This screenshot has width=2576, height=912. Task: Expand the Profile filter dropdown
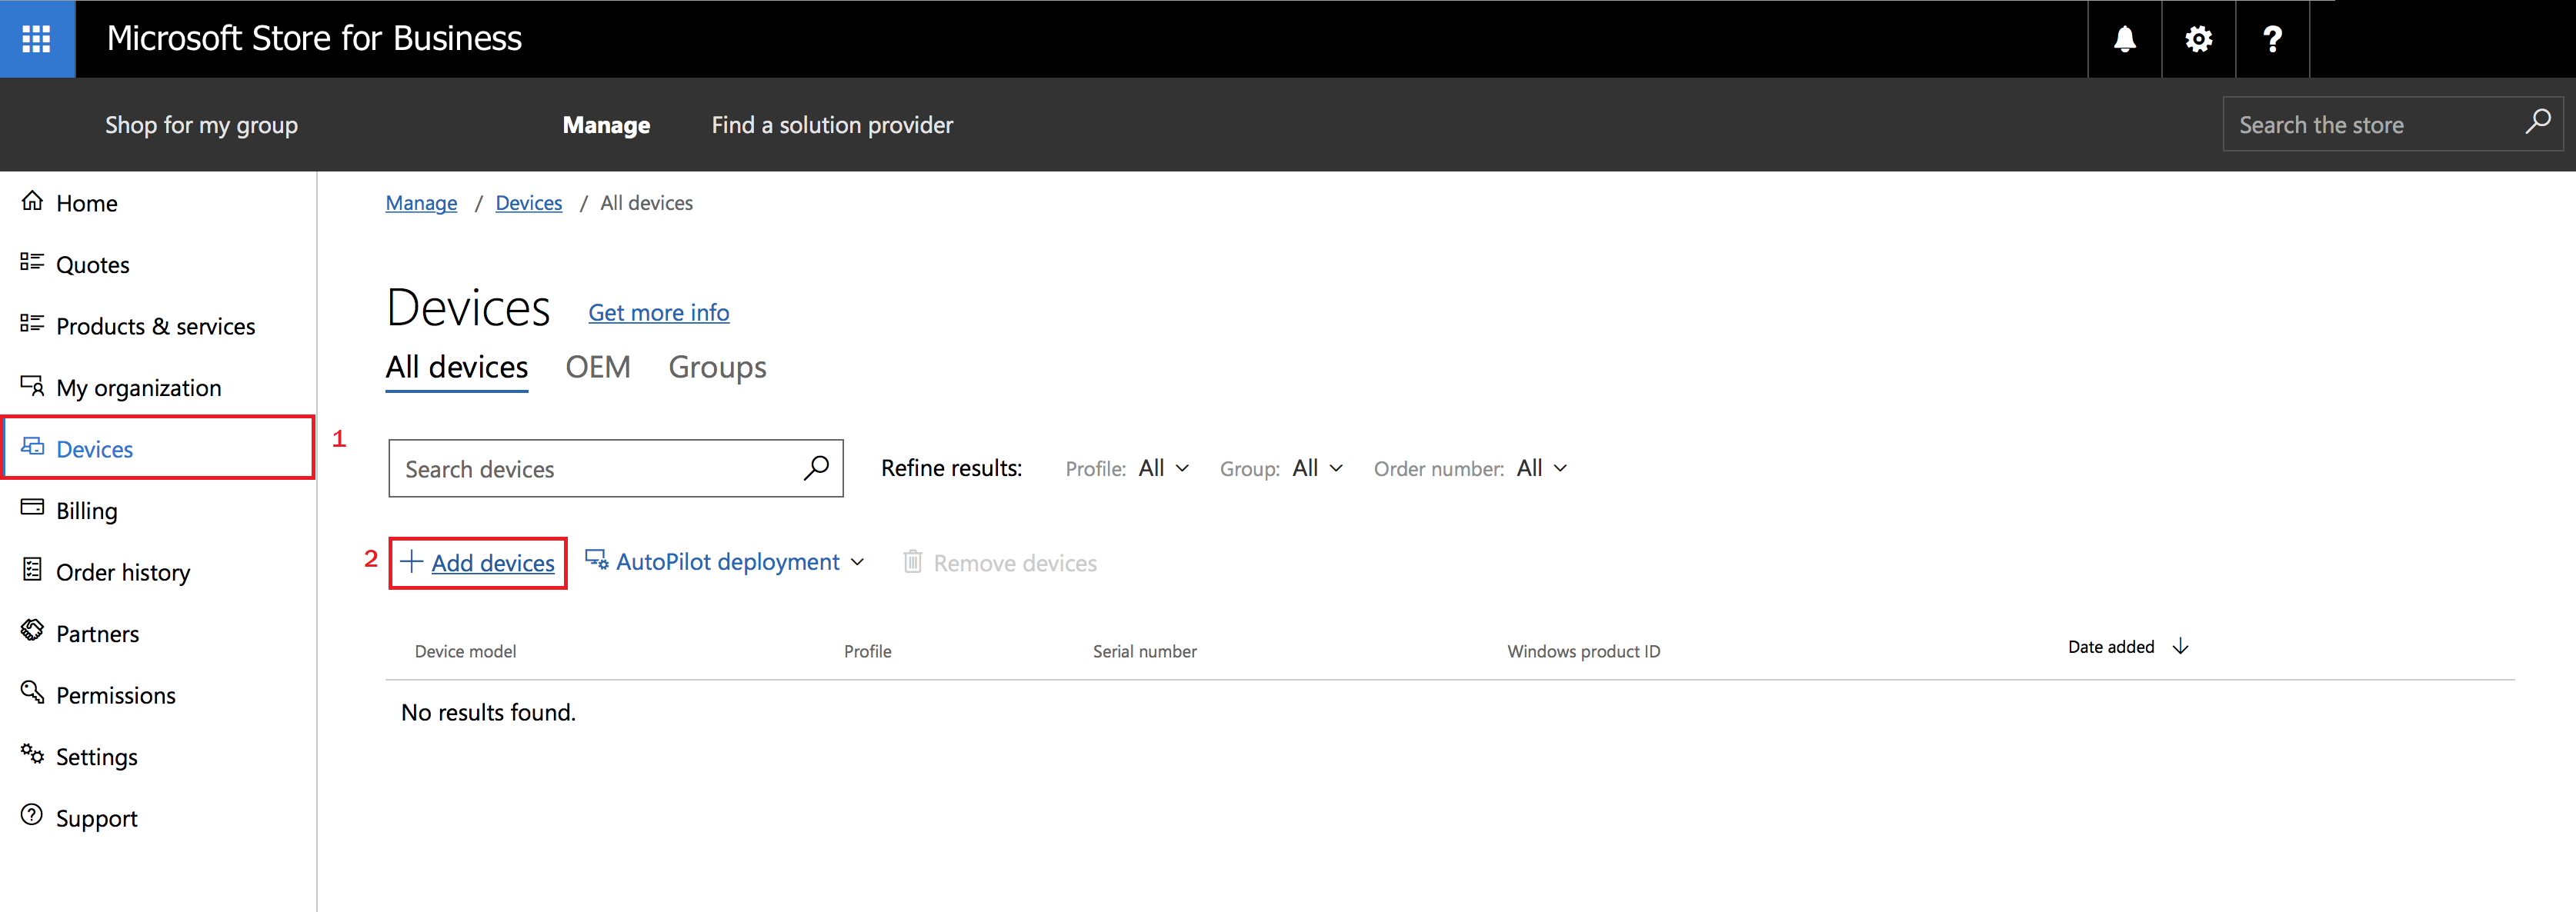tap(1163, 468)
